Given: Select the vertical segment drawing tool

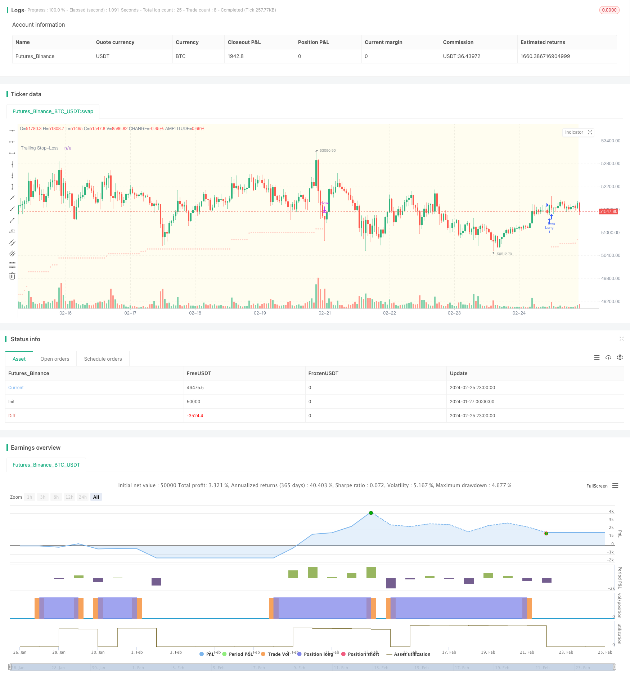Looking at the screenshot, I should (12, 187).
